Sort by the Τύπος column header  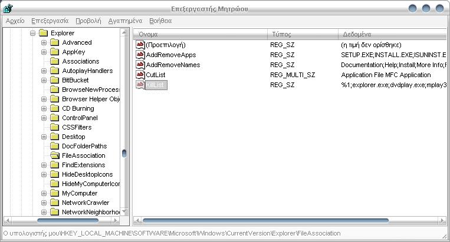tap(303, 34)
